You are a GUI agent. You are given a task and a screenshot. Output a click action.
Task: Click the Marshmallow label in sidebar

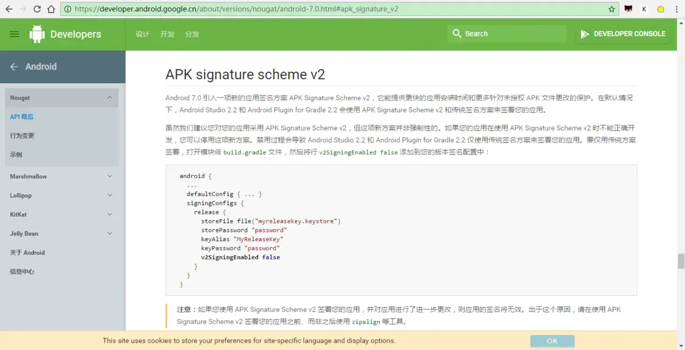(29, 177)
